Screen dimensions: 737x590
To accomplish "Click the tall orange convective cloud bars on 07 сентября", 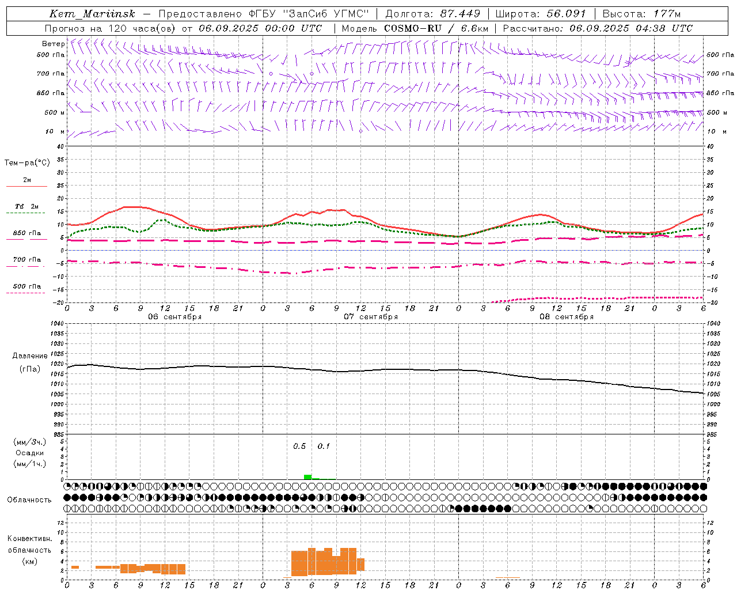I will [x=328, y=562].
